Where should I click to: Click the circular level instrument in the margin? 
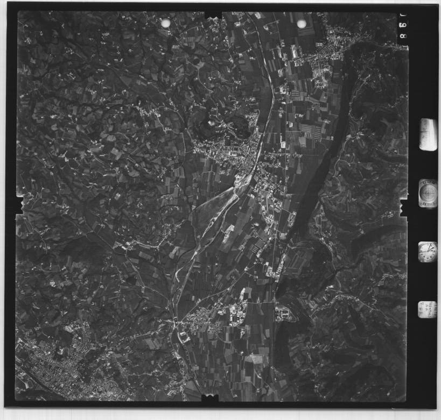(428, 192)
